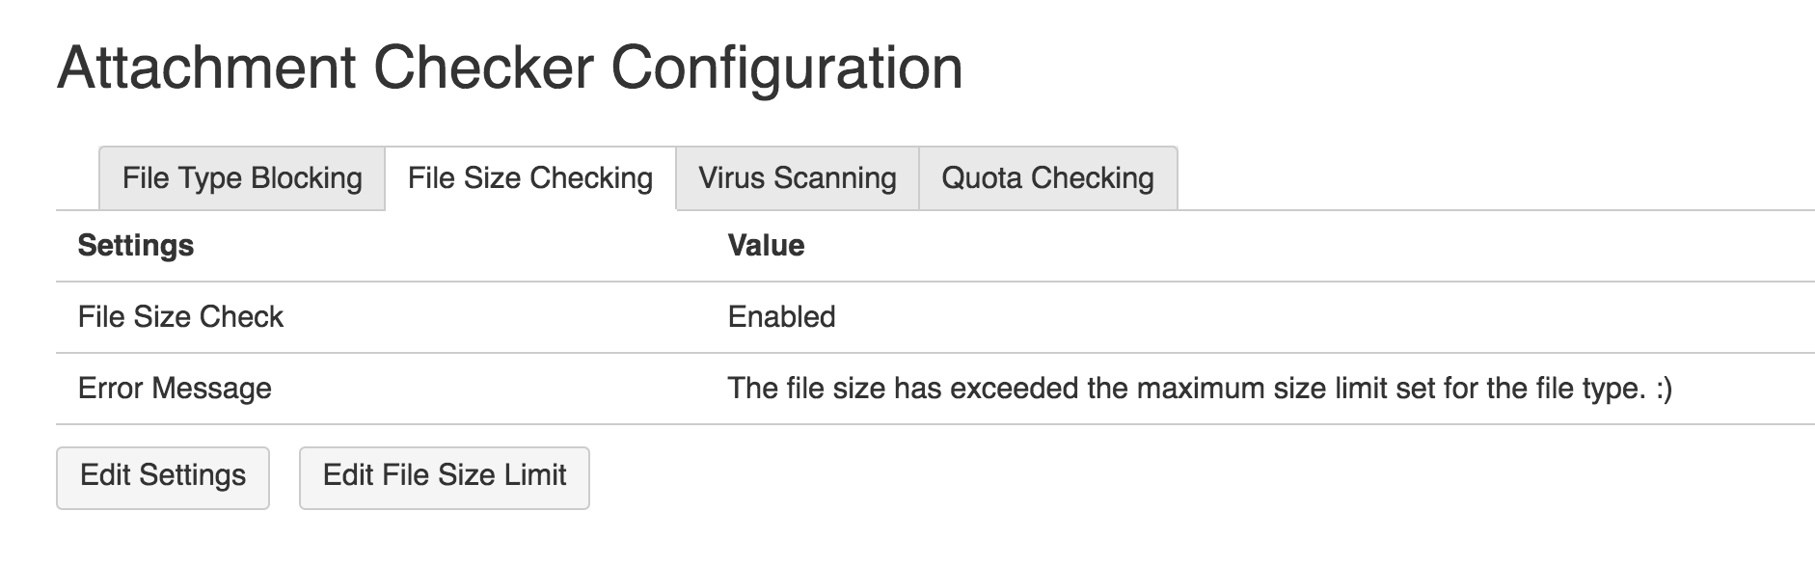Open Edit Settings to change File Size Check
Image resolution: width=1815 pixels, height=565 pixels.
coord(162,476)
